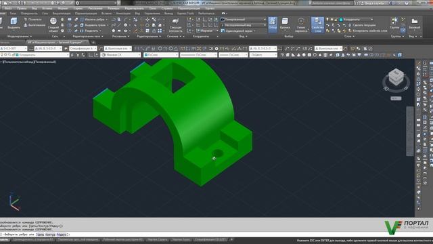The width and height of the screenshot is (433, 244).
Task: Toggle bulb icon in lower Координаты layer toolbar
Action: (2, 55)
